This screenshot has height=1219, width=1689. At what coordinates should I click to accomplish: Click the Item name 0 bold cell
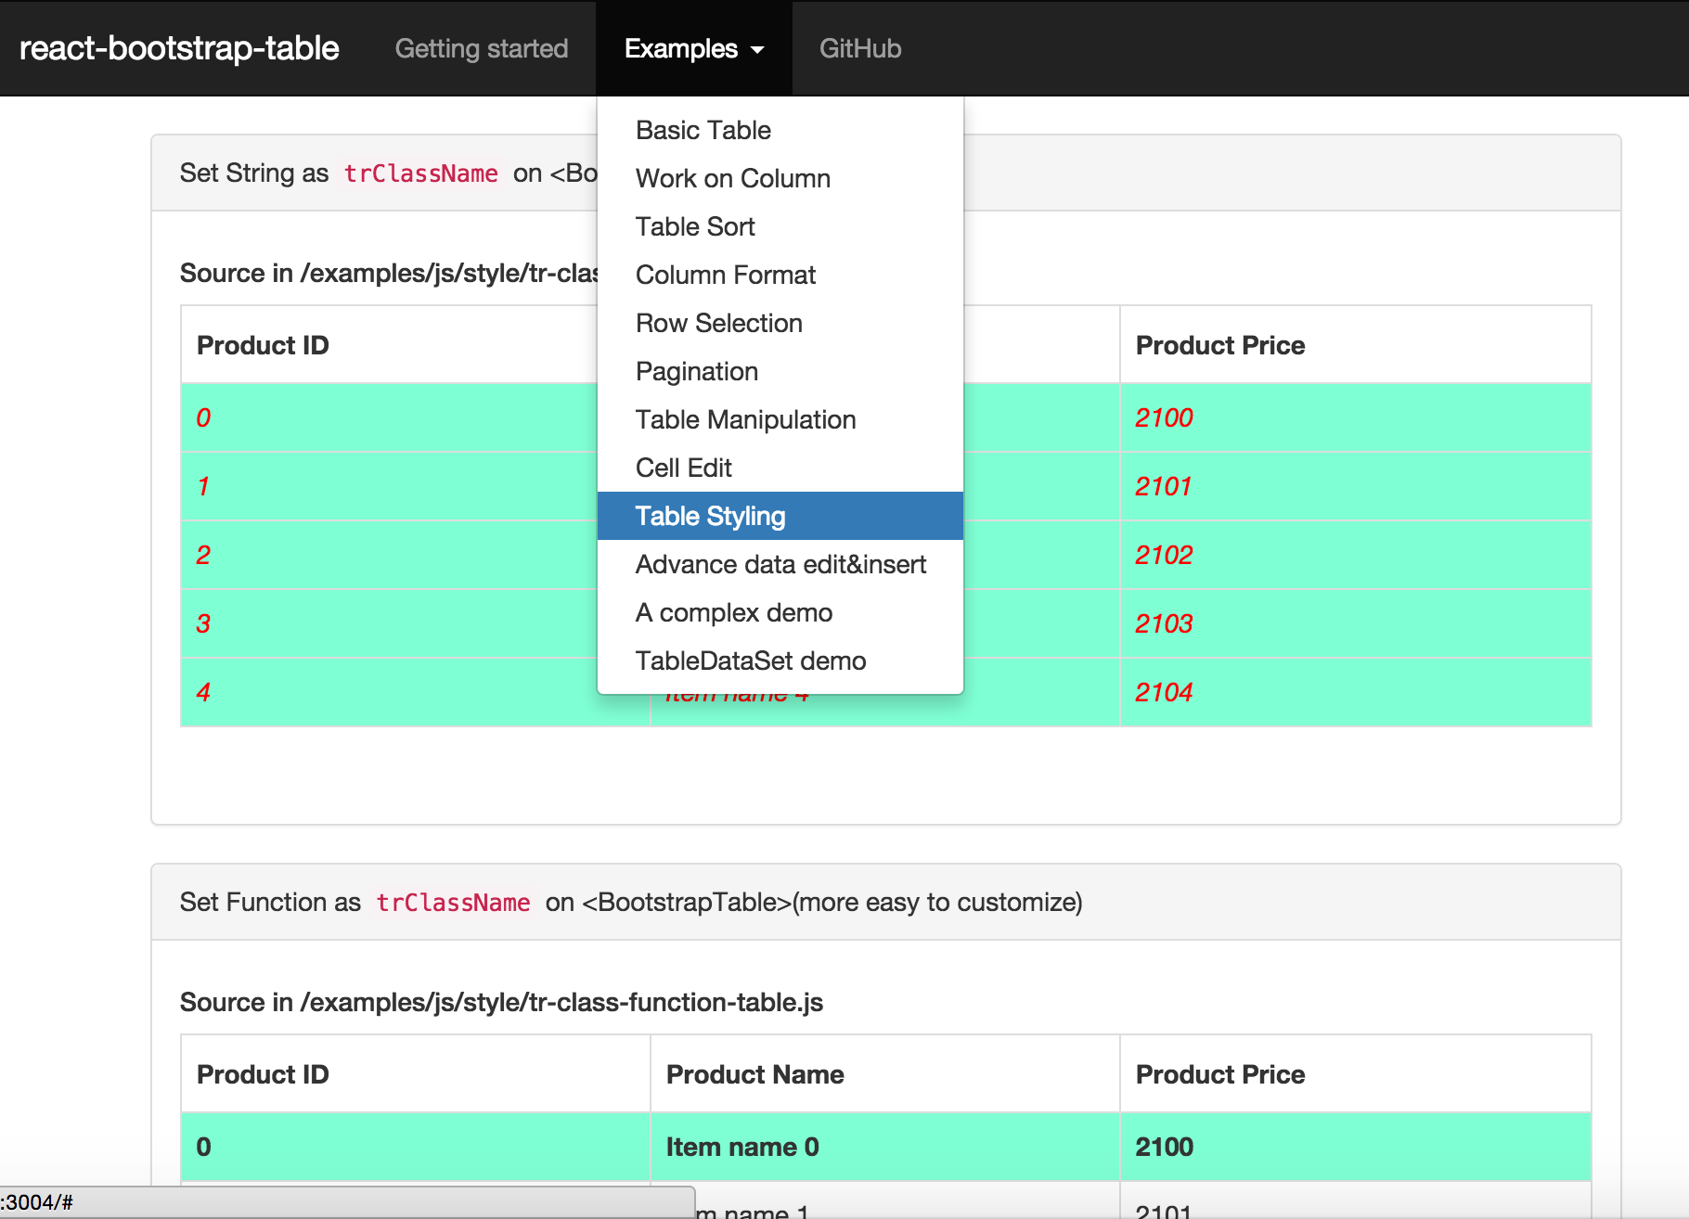click(x=742, y=1147)
